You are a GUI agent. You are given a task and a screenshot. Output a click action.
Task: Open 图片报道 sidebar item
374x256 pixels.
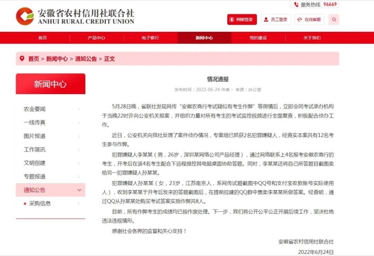click(x=50, y=136)
